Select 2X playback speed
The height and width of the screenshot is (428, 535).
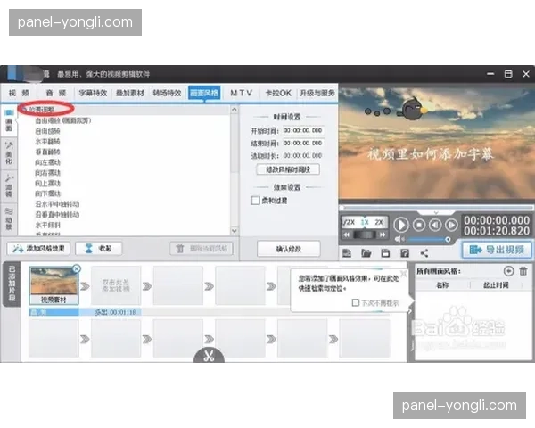click(378, 221)
